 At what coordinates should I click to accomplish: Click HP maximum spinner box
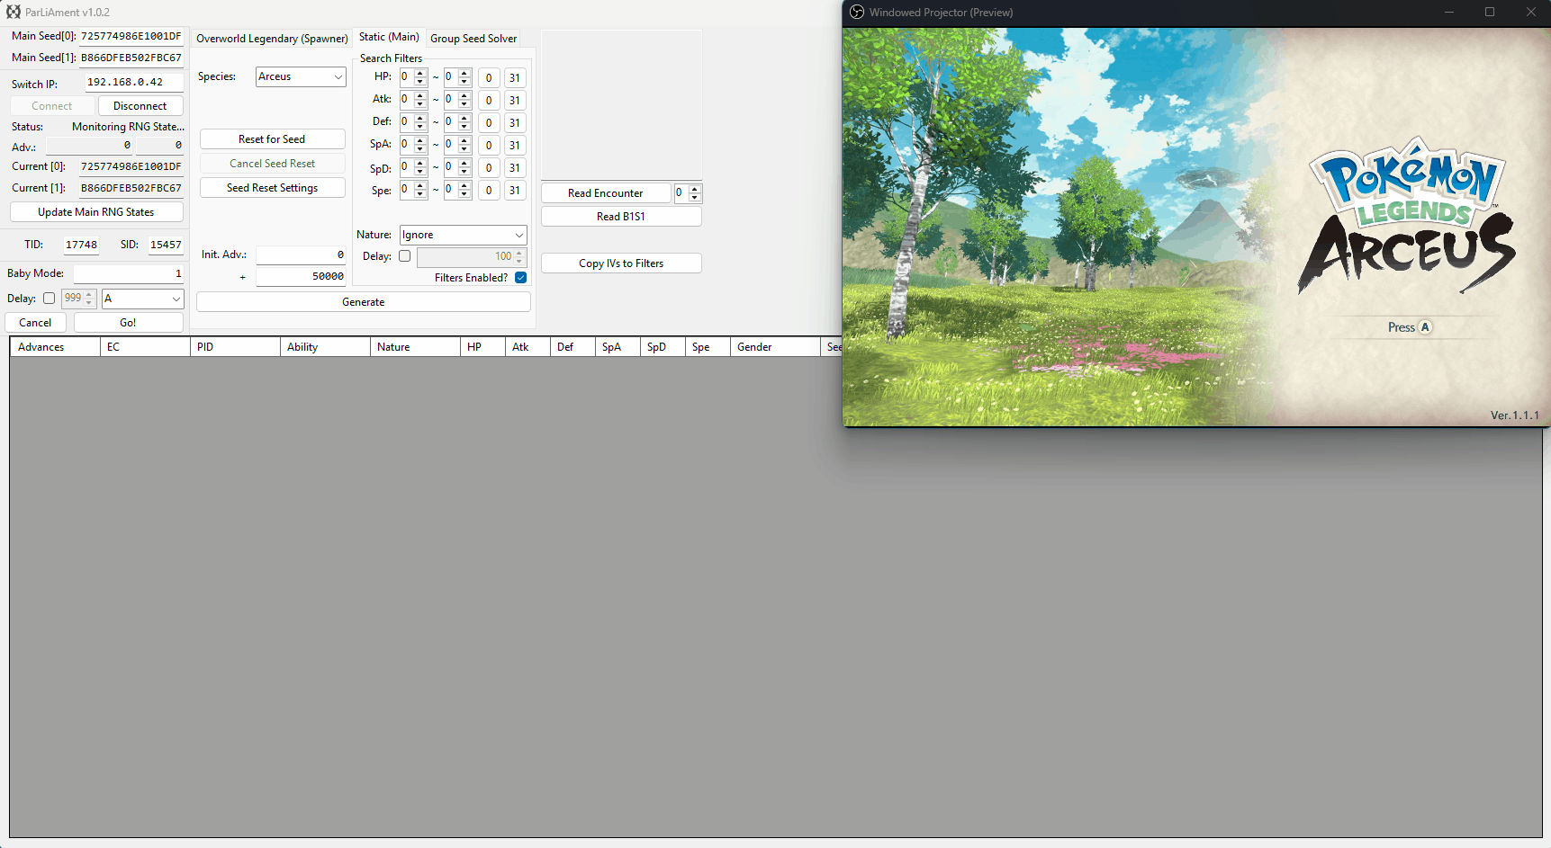click(457, 77)
